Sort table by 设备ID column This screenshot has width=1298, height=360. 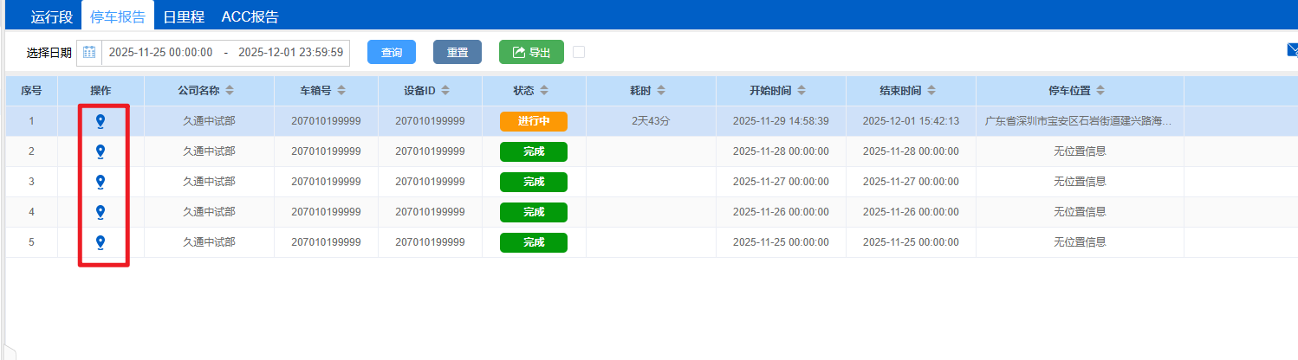[444, 91]
